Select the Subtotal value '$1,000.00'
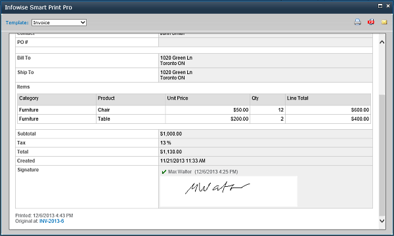The height and width of the screenshot is (236, 394). [171, 134]
